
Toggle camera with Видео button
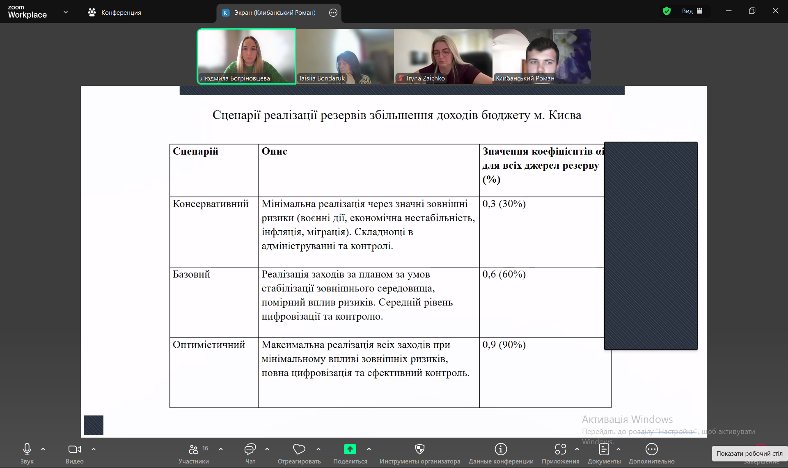click(74, 450)
